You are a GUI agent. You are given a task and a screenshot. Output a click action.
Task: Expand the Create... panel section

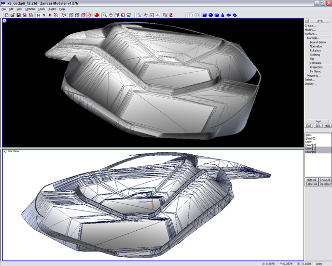pos(310,25)
